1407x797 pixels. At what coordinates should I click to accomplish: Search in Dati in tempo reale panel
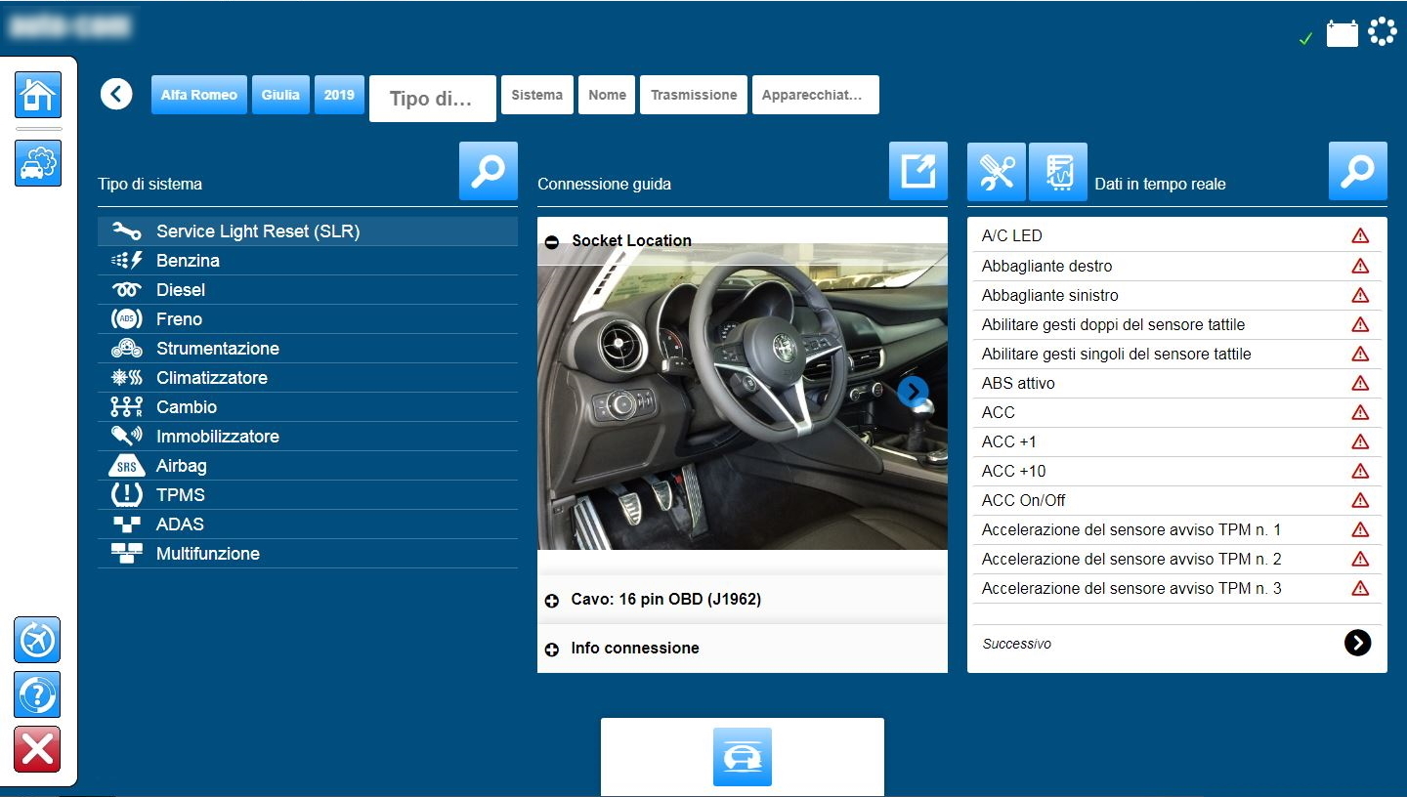[1358, 171]
